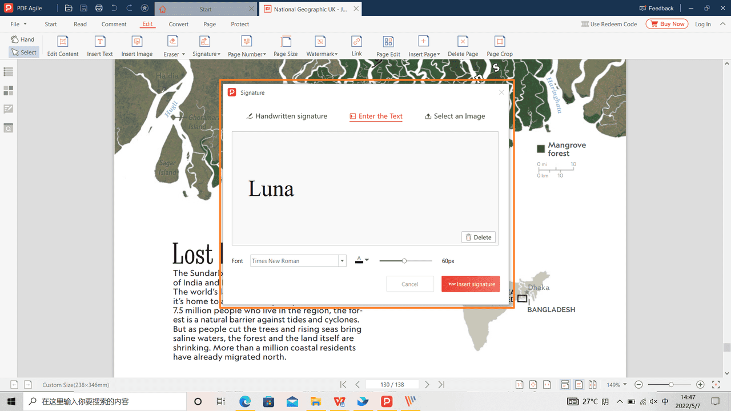Image resolution: width=731 pixels, height=411 pixels.
Task: Click the font size slider handle
Action: (404, 261)
